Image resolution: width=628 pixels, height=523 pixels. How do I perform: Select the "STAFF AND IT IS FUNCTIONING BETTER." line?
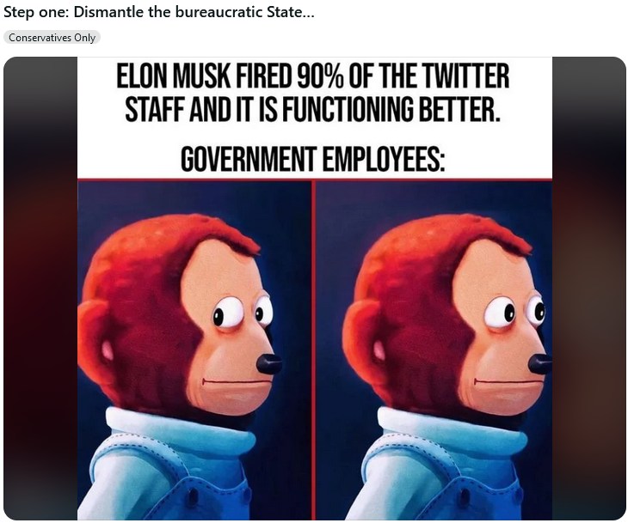click(312, 109)
